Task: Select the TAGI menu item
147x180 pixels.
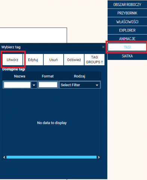Action: click(x=127, y=47)
